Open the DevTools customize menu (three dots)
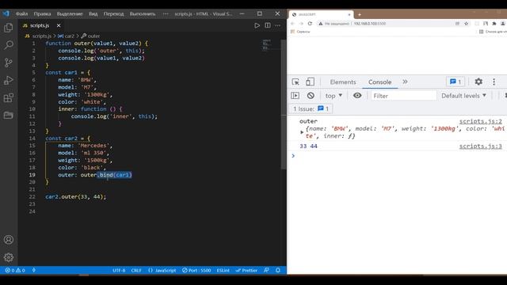Image resolution: width=507 pixels, height=285 pixels. coord(494,82)
